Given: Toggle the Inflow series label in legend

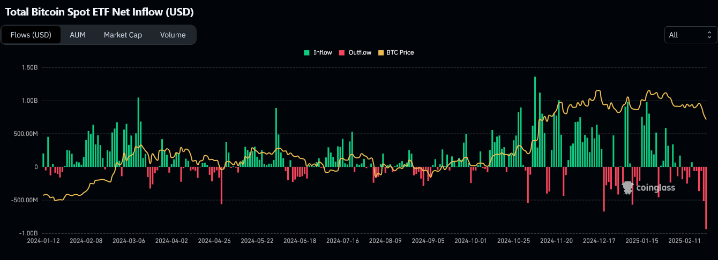Looking at the screenshot, I should coord(323,52).
